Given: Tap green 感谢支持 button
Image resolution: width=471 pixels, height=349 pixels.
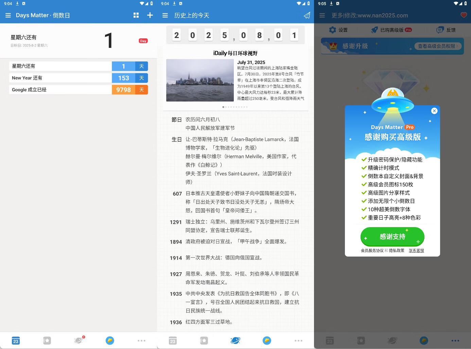Looking at the screenshot, I should click(x=392, y=237).
